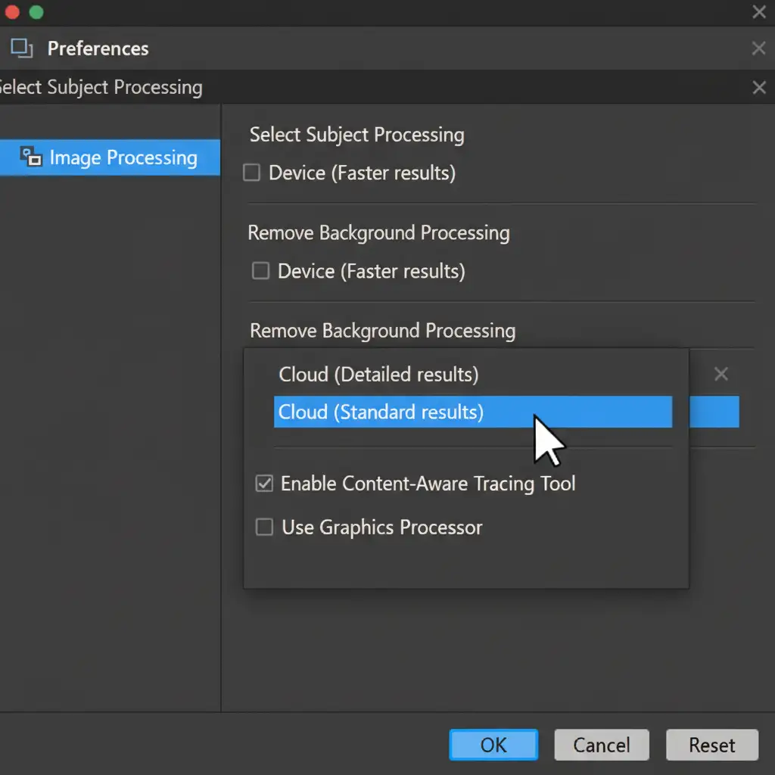The image size is (775, 775).
Task: Select Cloud (Standard results) option
Action: pos(381,412)
